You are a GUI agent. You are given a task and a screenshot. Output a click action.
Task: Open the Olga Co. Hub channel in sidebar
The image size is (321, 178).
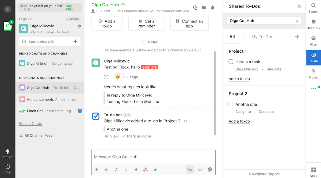(x=50, y=88)
